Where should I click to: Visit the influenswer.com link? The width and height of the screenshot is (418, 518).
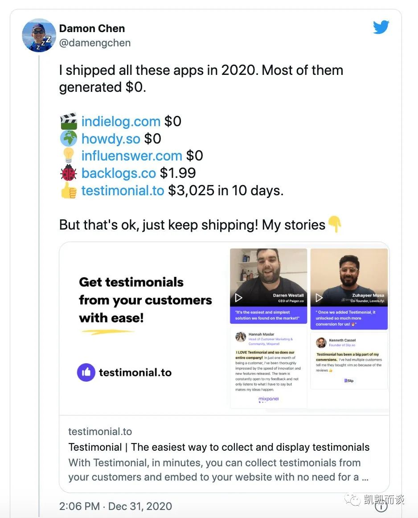click(x=131, y=156)
